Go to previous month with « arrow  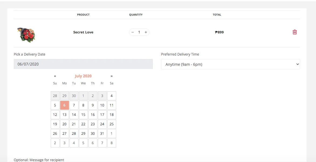(x=55, y=76)
